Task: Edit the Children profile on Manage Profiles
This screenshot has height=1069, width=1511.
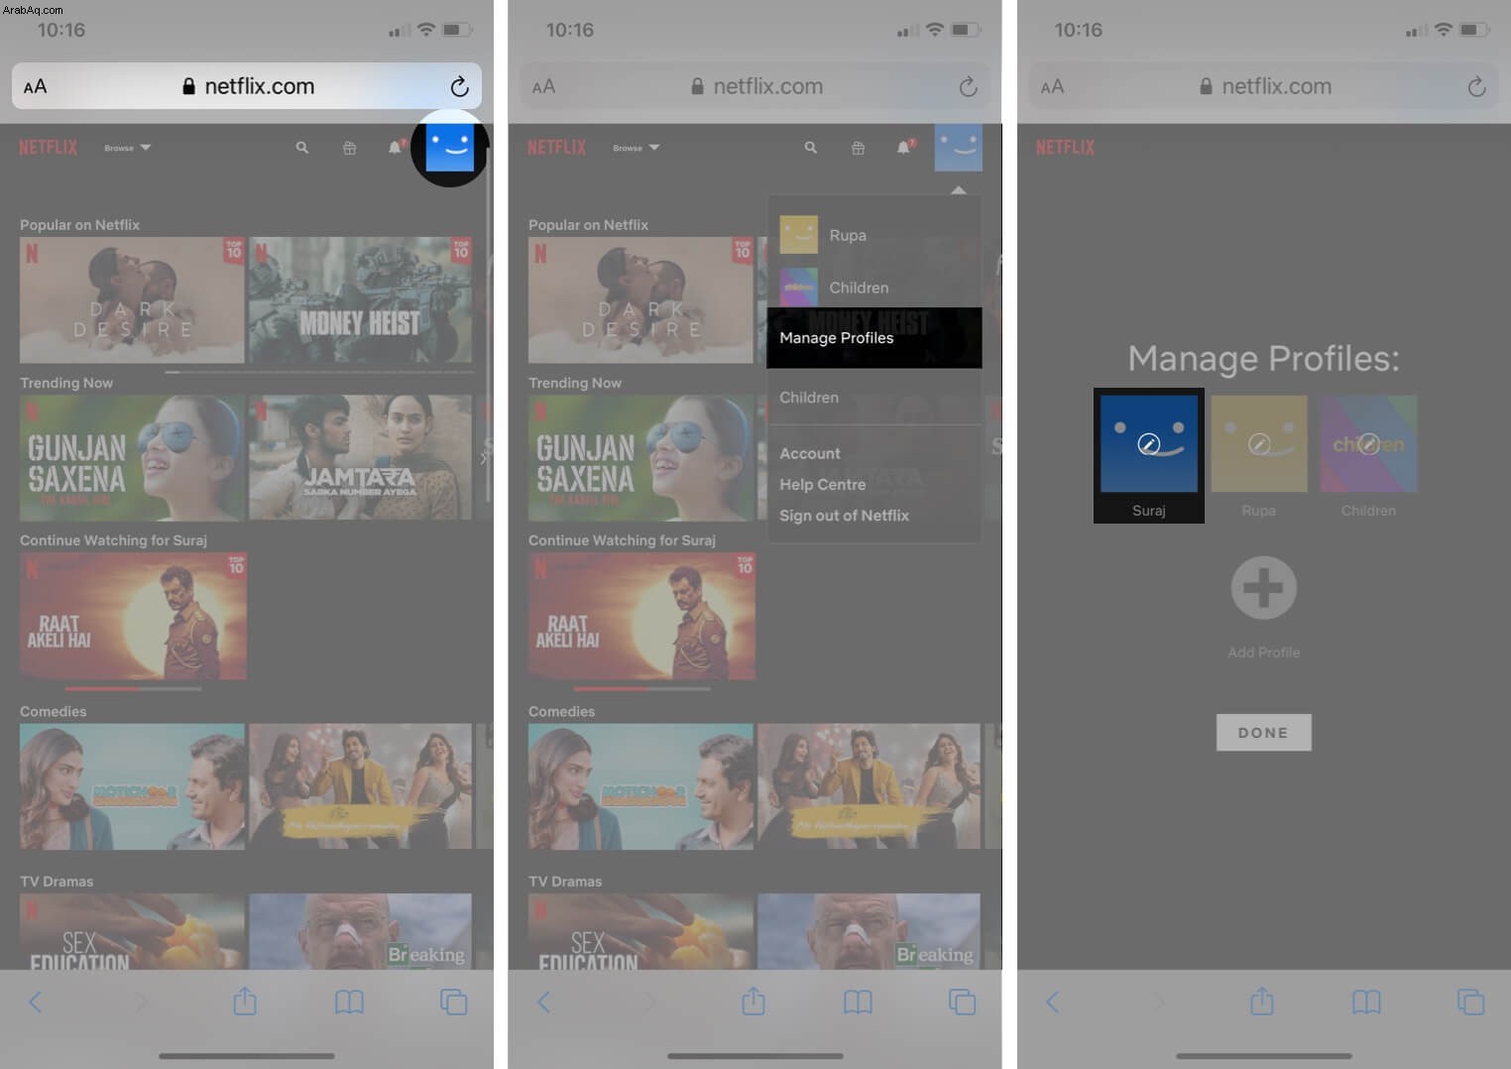Action: [x=1369, y=443]
